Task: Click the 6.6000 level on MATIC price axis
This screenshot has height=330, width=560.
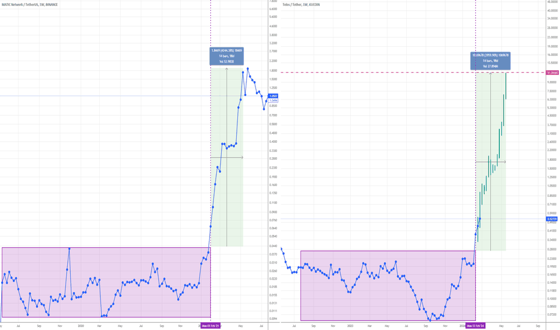Action: tap(273, 9)
